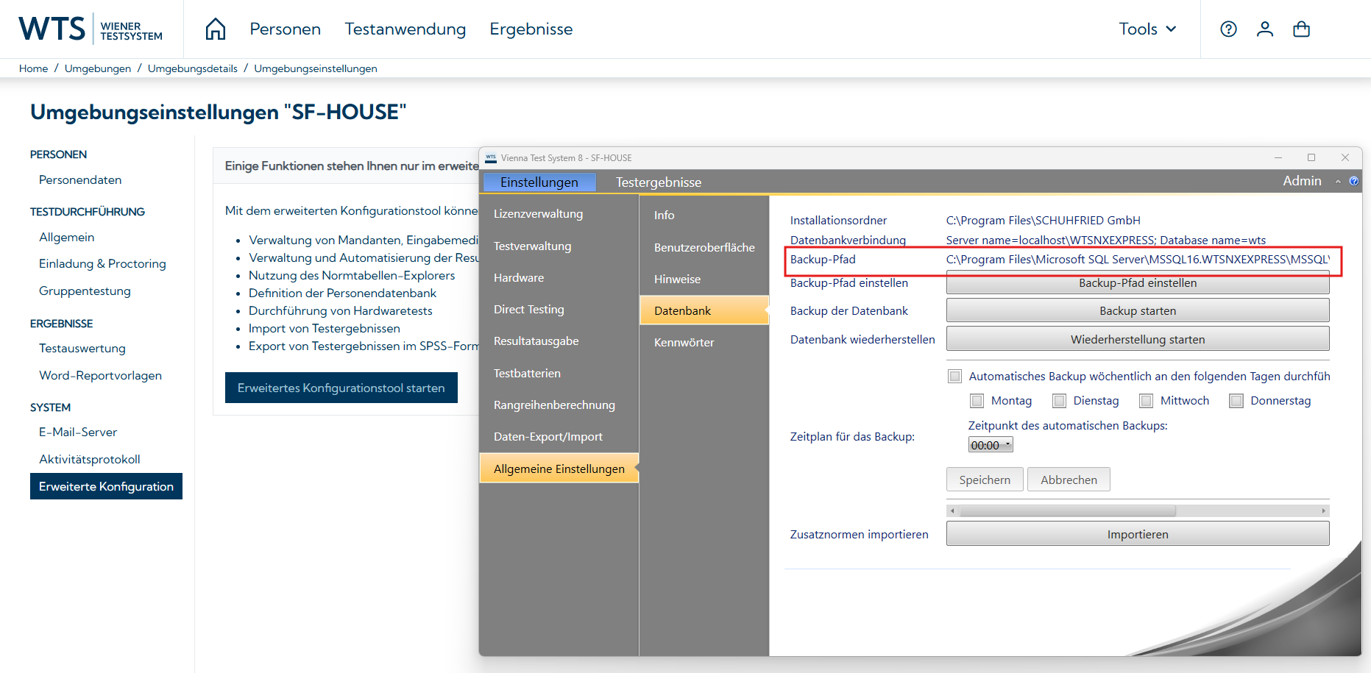1371x673 pixels.
Task: Click the Speichern button
Action: [x=985, y=480]
